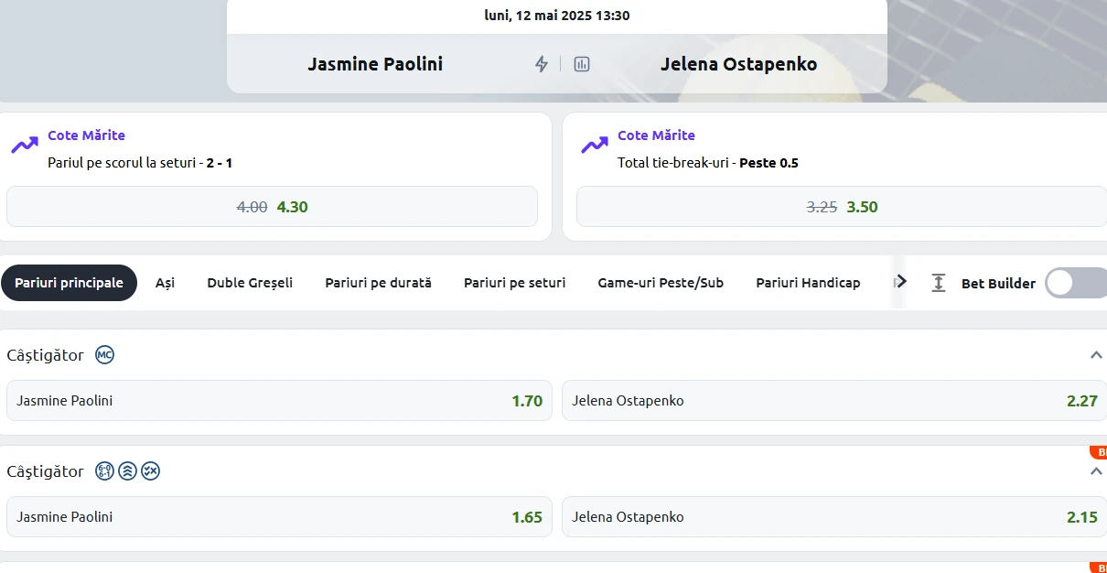Open the Pariuri pe durată tab

(378, 283)
